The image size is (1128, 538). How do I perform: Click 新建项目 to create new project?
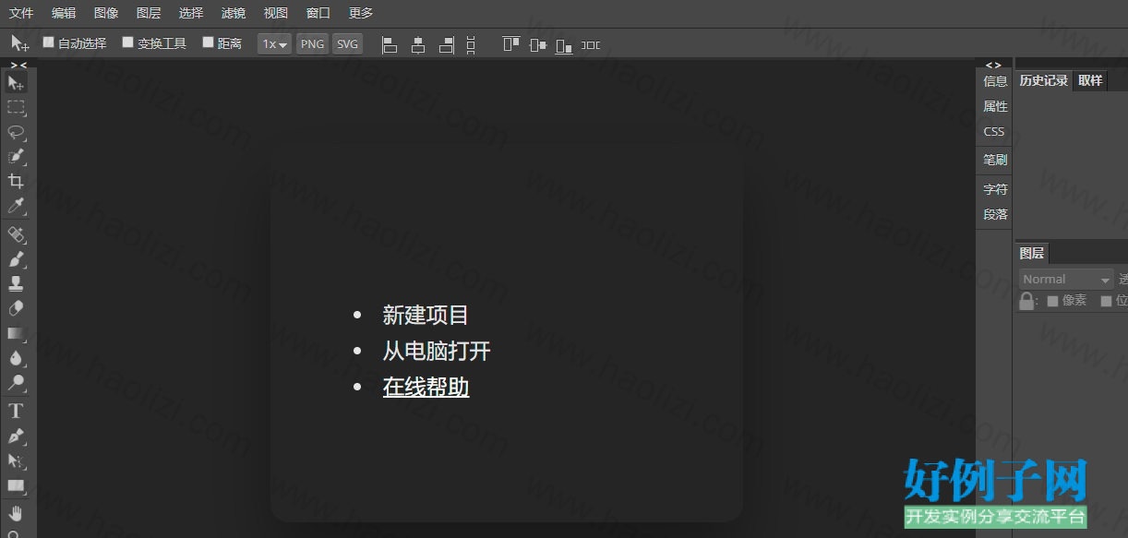pos(426,315)
